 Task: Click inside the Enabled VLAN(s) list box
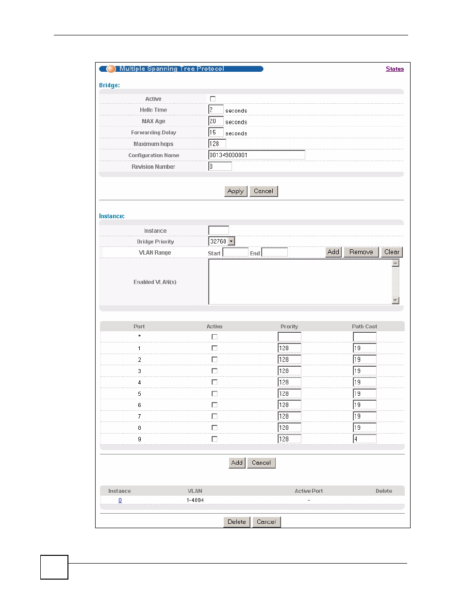click(300, 282)
